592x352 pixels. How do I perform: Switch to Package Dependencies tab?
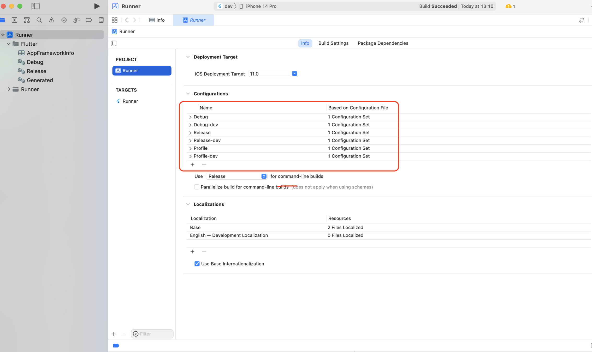tap(383, 43)
